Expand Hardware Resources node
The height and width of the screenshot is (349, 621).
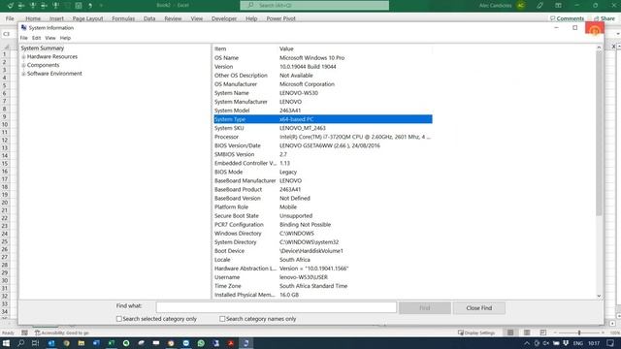pyautogui.click(x=23, y=57)
